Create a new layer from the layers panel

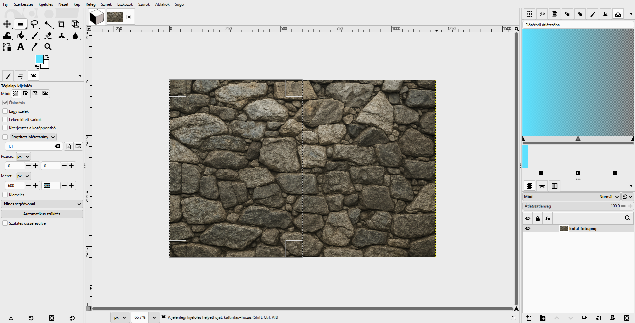[529, 318]
